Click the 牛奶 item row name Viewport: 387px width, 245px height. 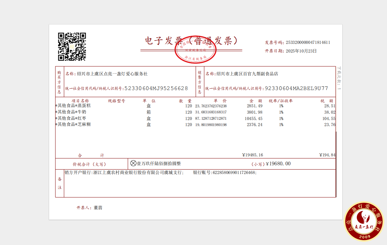pyautogui.click(x=72, y=112)
